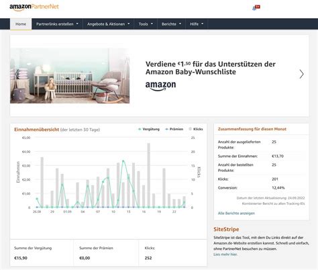The width and height of the screenshot is (318, 270).
Task: Select the Klicks value 201
Action: (x=275, y=179)
